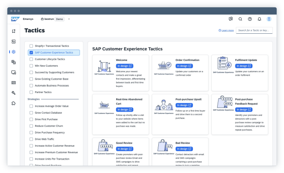Open Real-time Abandoned Cart In design button
This screenshot has height=173, width=284.
coord(124,109)
